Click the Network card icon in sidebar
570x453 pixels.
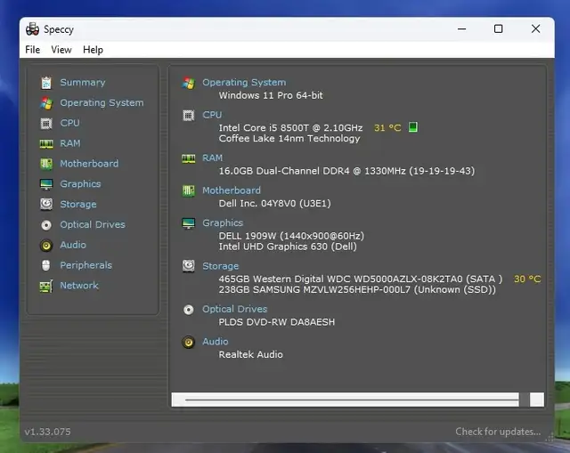coord(46,287)
